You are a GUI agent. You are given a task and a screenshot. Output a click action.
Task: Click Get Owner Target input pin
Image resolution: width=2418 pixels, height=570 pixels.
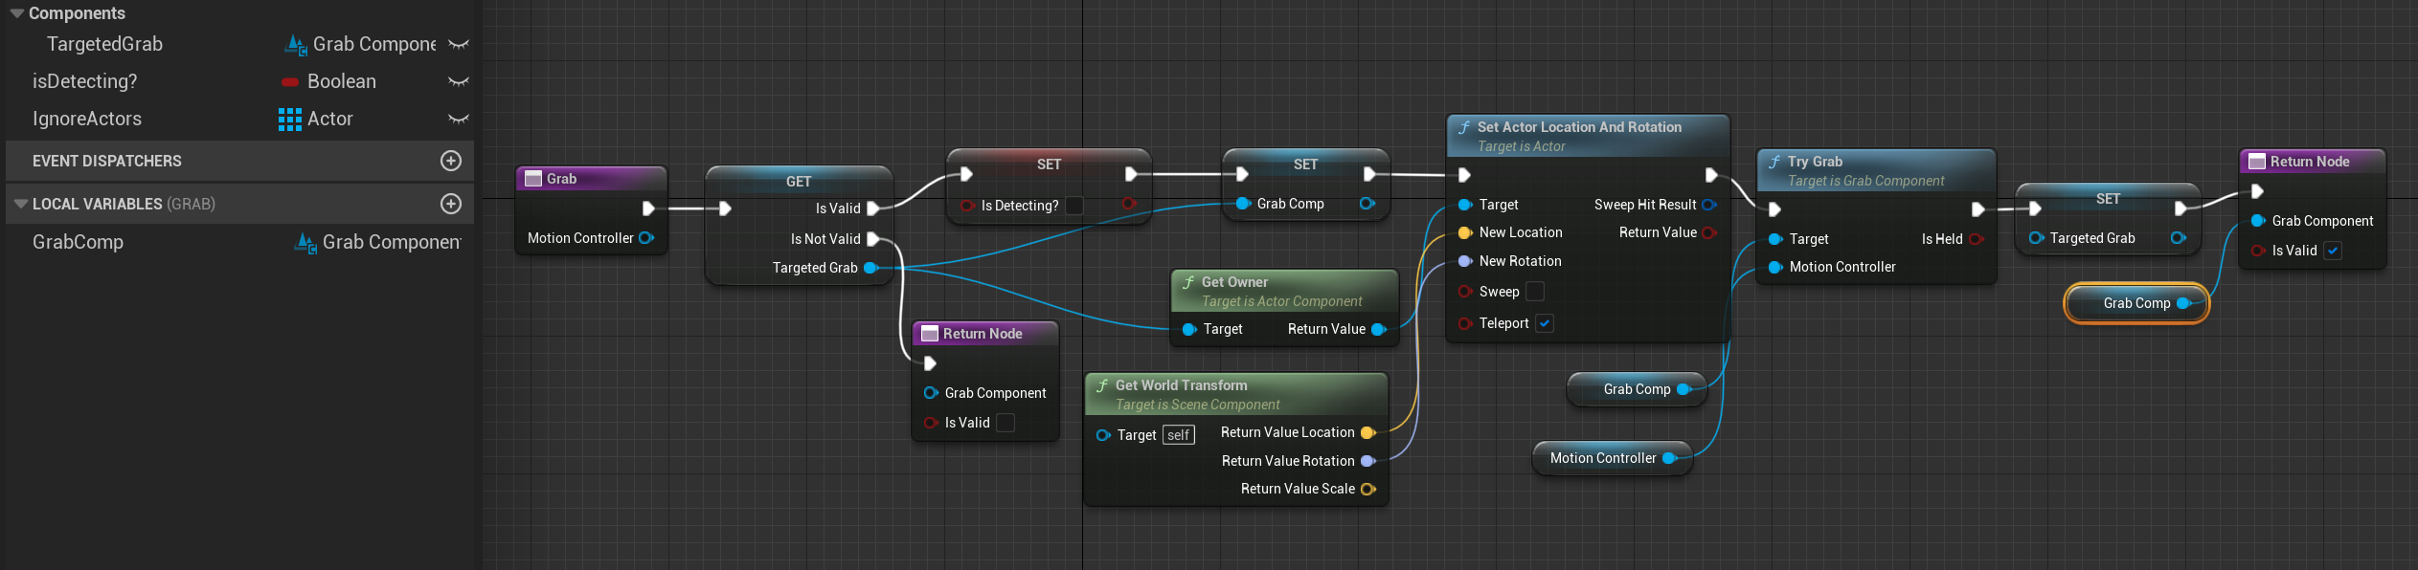coord(1189,329)
